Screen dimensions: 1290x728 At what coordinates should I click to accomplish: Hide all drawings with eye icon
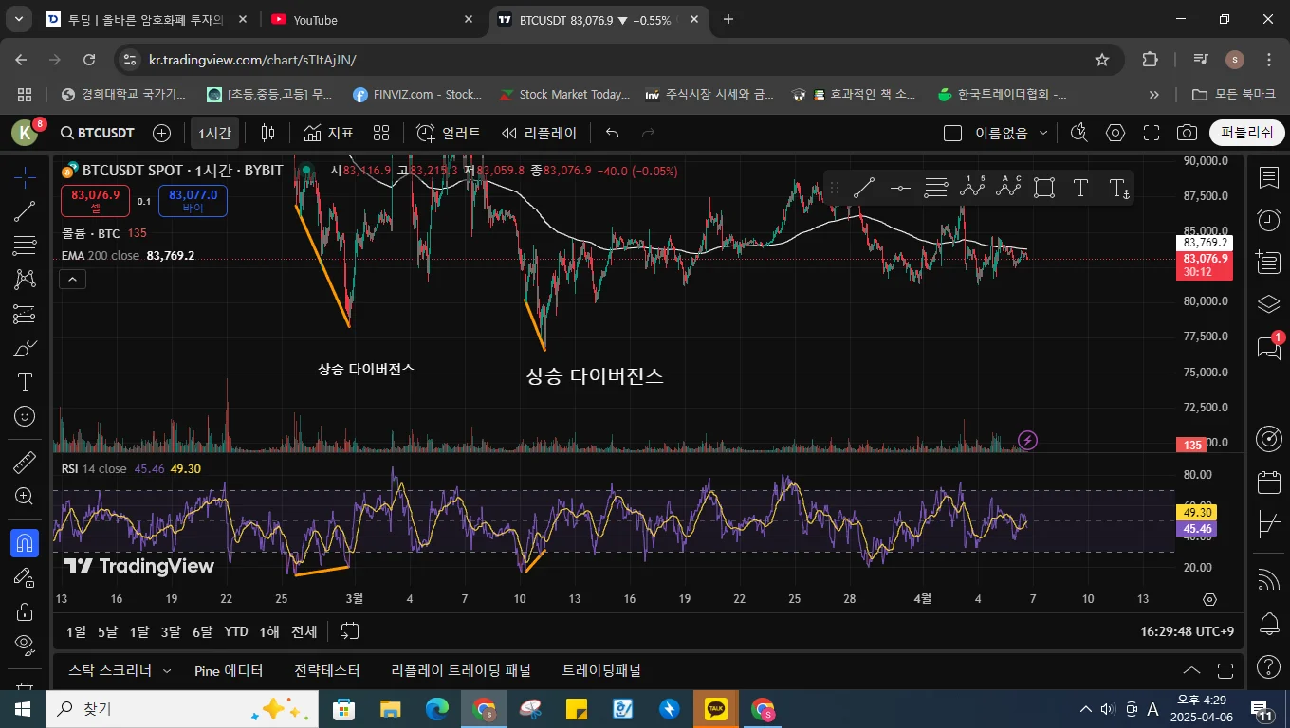click(x=25, y=645)
